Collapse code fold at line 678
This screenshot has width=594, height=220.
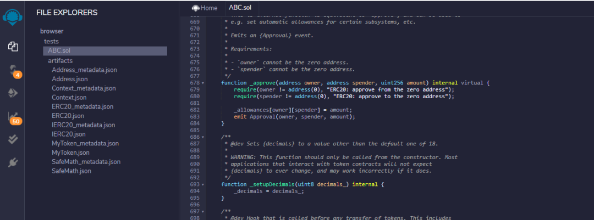point(203,83)
